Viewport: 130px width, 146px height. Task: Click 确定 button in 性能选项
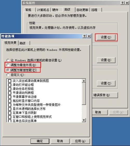40,141
